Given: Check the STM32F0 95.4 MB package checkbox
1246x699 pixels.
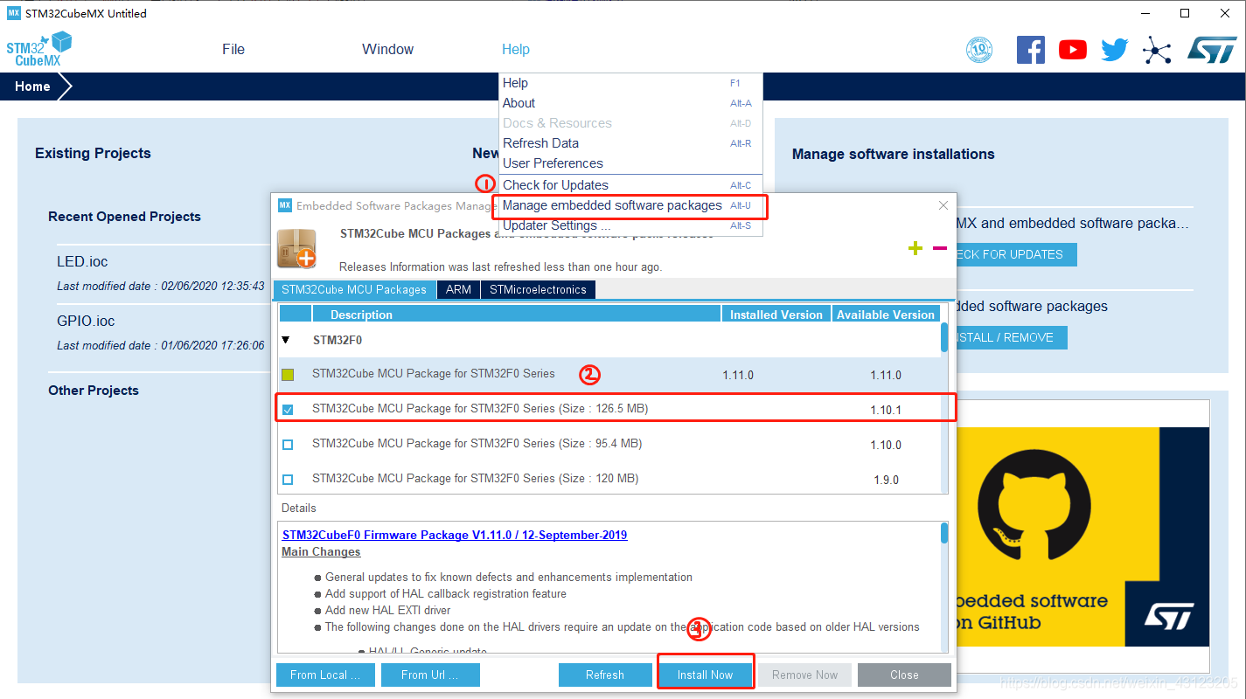Looking at the screenshot, I should tap(288, 445).
